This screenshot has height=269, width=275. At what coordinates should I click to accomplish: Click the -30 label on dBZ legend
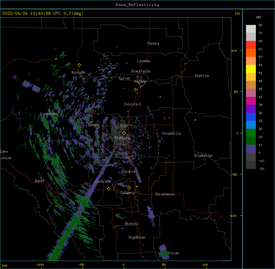261,169
